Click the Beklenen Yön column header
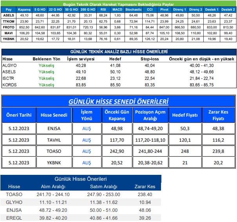237x222 pixels. (46, 59)
